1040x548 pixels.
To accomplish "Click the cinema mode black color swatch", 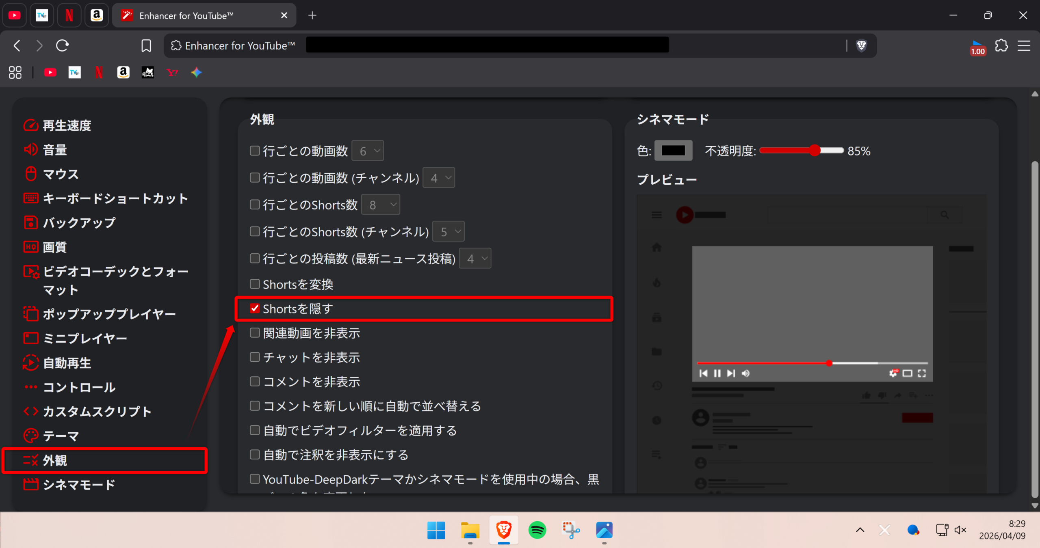I will pos(673,151).
